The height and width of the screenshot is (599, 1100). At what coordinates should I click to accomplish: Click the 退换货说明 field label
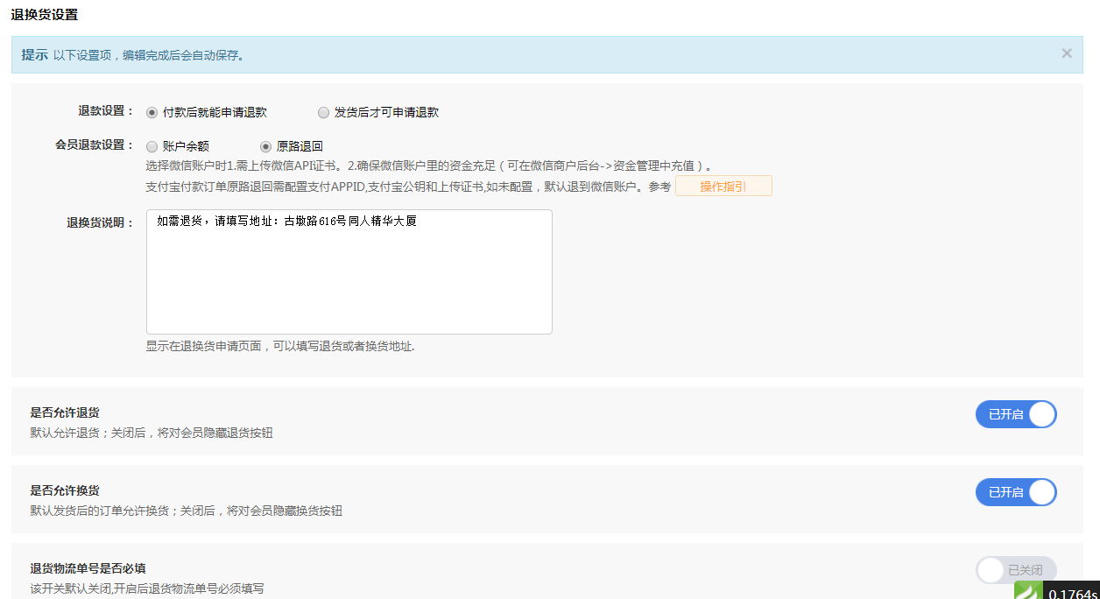coord(100,222)
